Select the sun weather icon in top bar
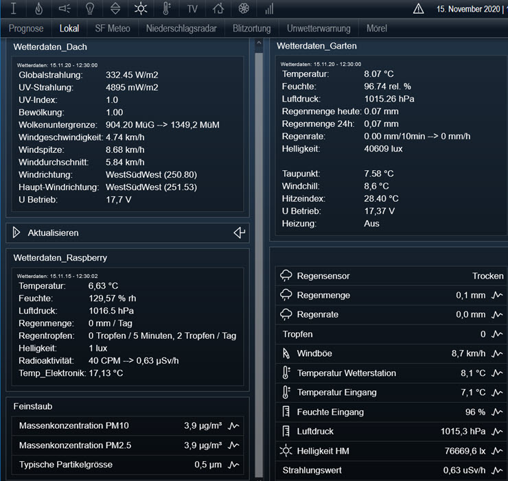This screenshot has width=508, height=481. 140,9
